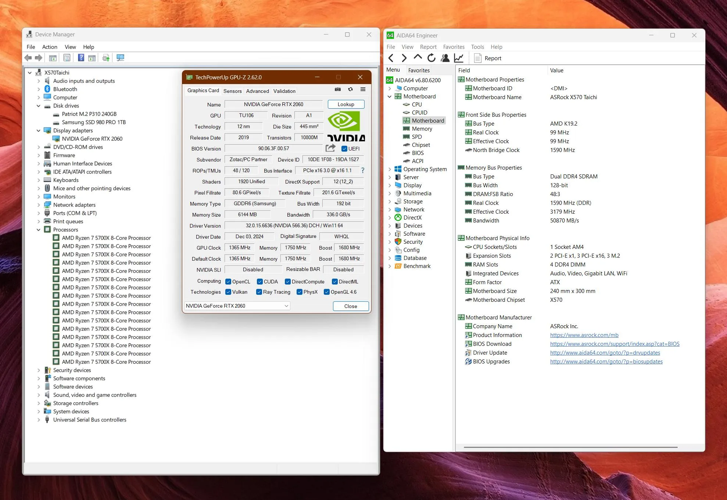Select Chipset under Motherboard in AIDA64
The image size is (727, 500).
pos(421,145)
